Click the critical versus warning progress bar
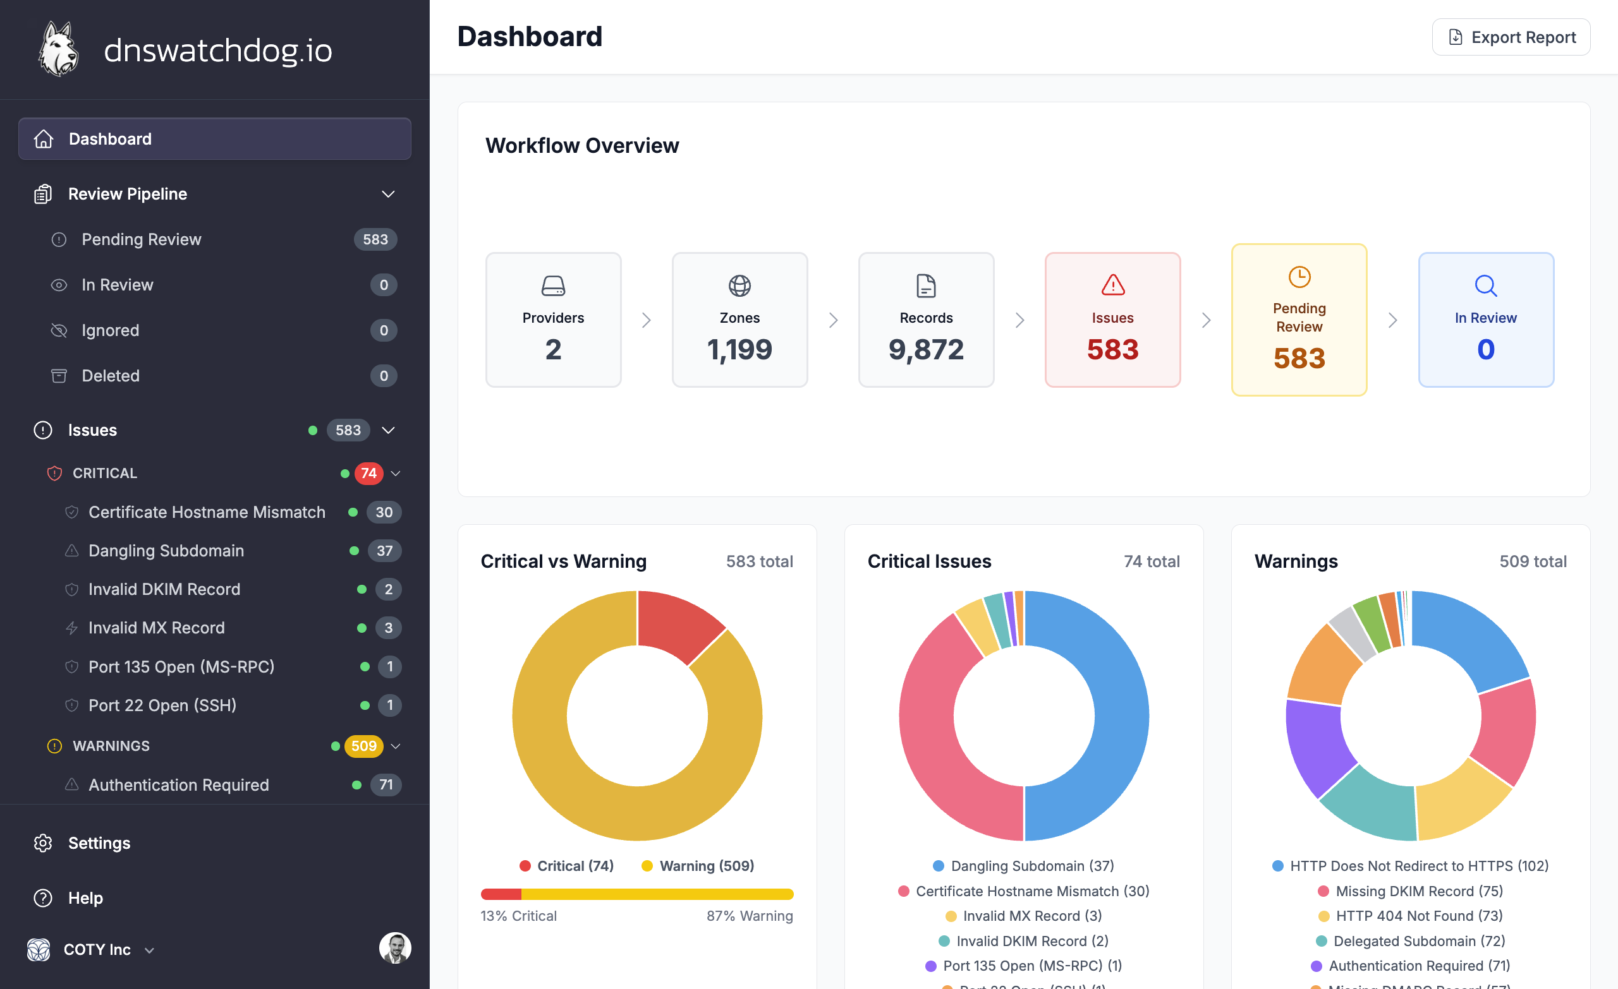This screenshot has width=1618, height=989. (637, 894)
